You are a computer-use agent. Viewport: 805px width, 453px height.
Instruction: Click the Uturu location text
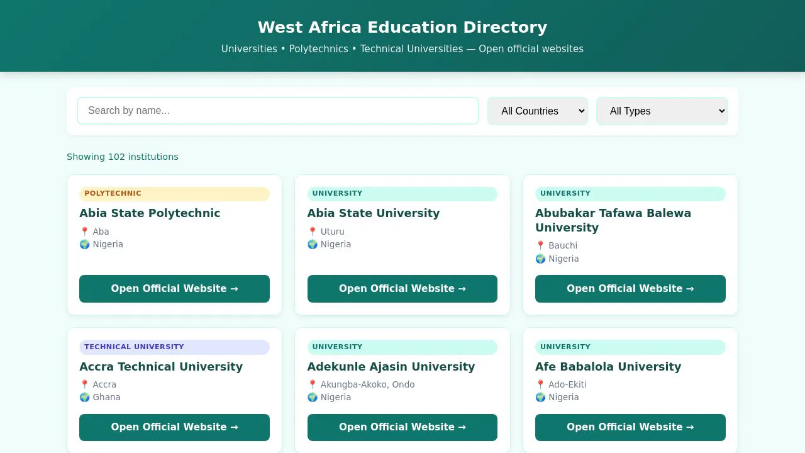333,232
